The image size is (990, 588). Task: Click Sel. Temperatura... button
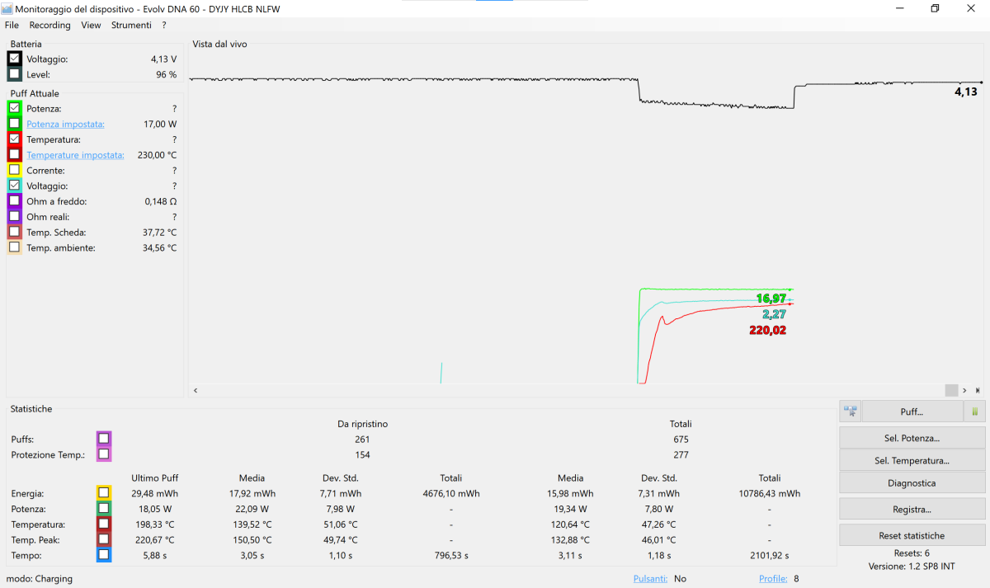(x=912, y=460)
